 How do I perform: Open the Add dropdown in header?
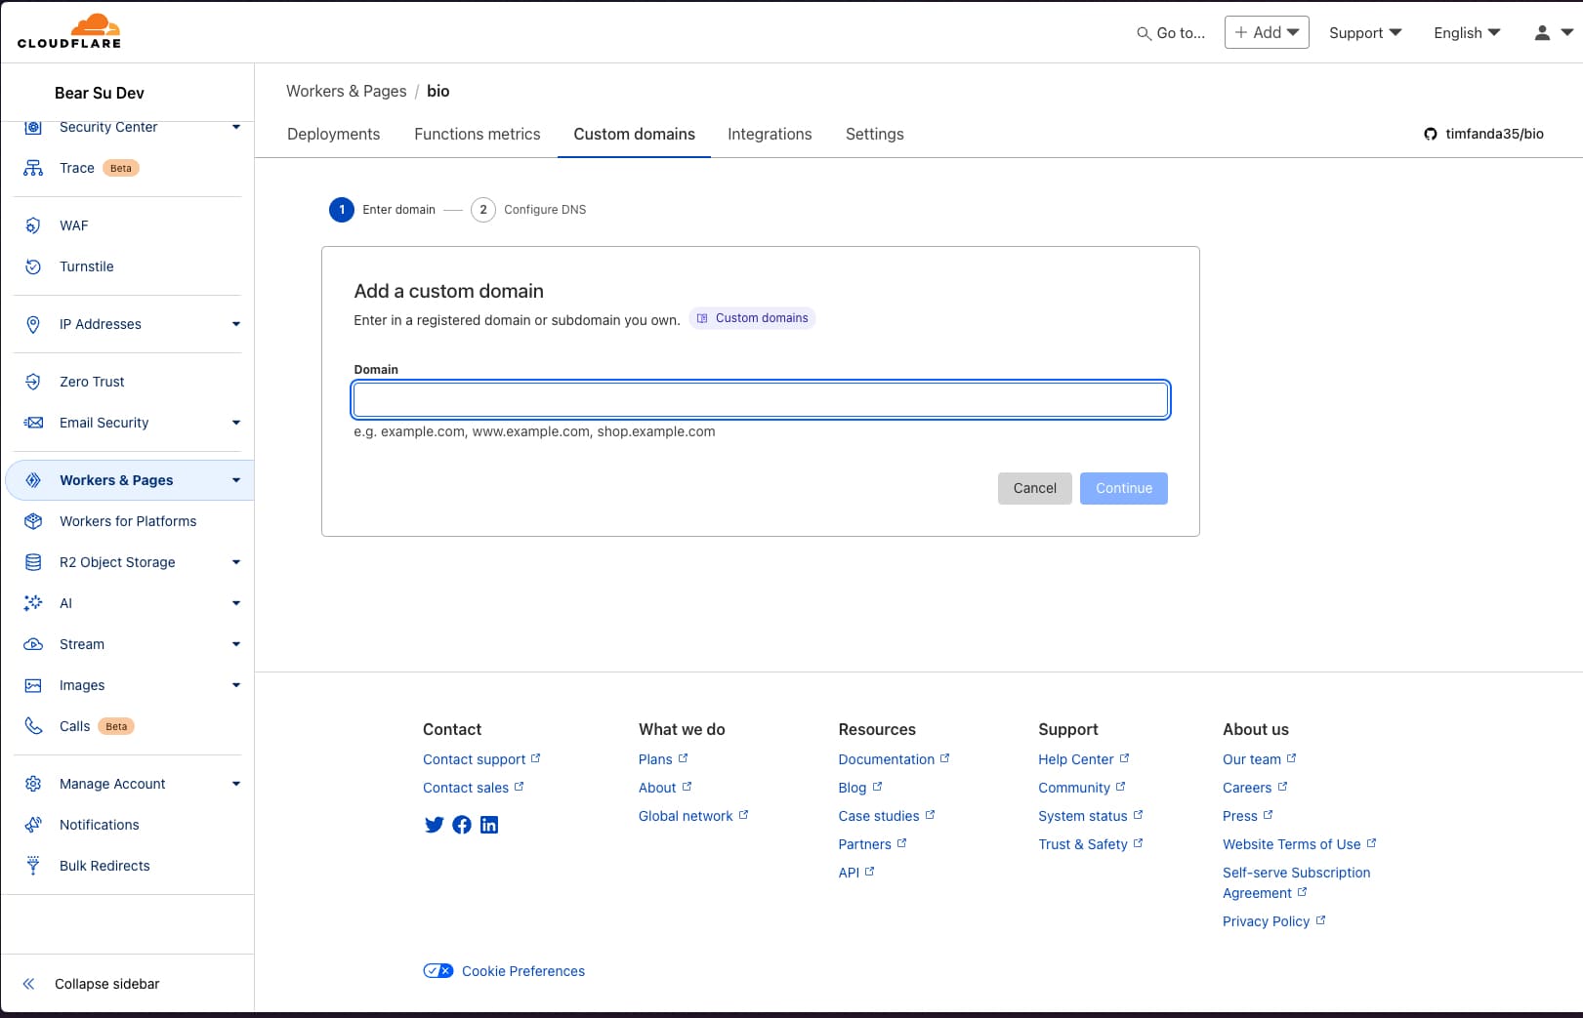(x=1267, y=32)
